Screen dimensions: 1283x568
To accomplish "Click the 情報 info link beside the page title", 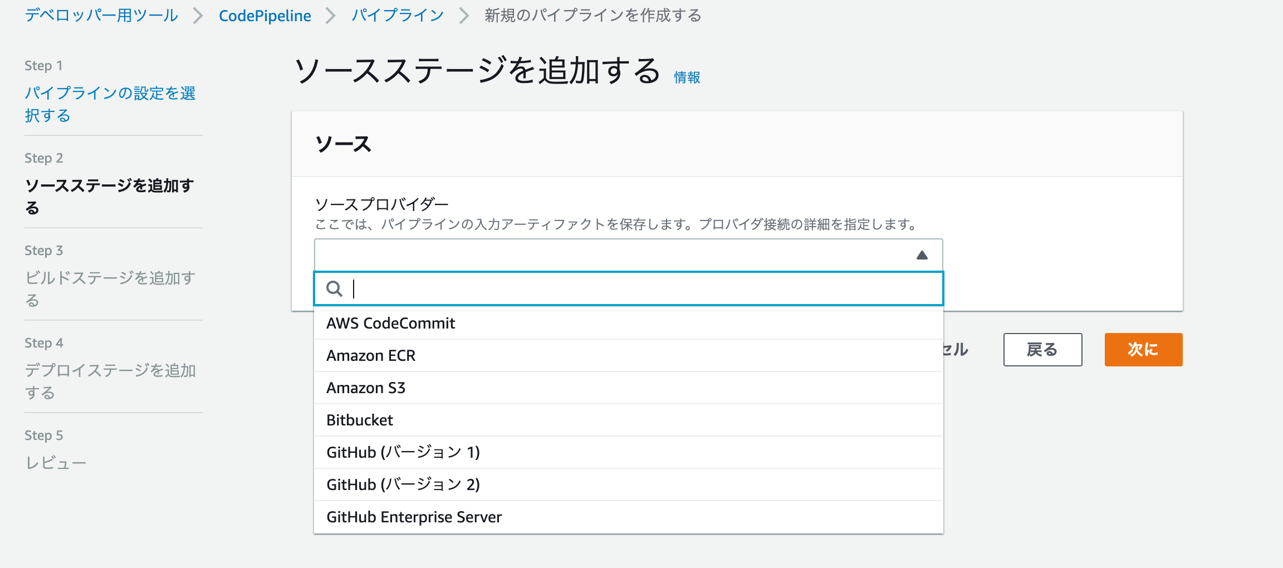I will click(687, 77).
